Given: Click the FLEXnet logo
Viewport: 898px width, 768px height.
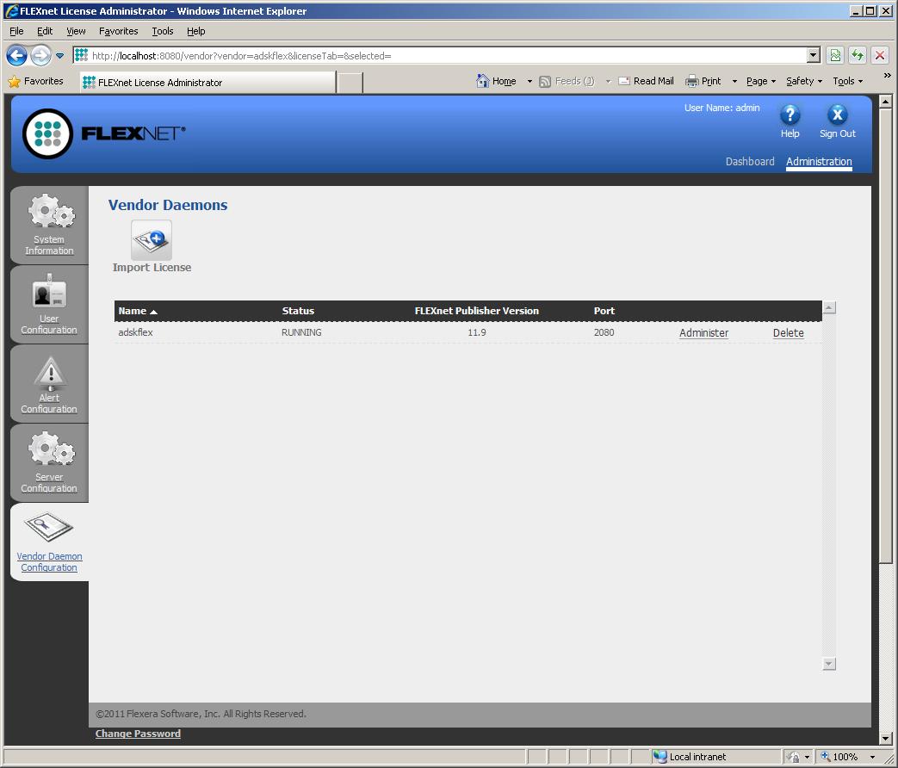Looking at the screenshot, I should (104, 133).
